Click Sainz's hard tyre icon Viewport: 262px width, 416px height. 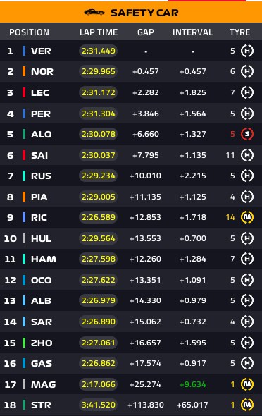(247, 155)
